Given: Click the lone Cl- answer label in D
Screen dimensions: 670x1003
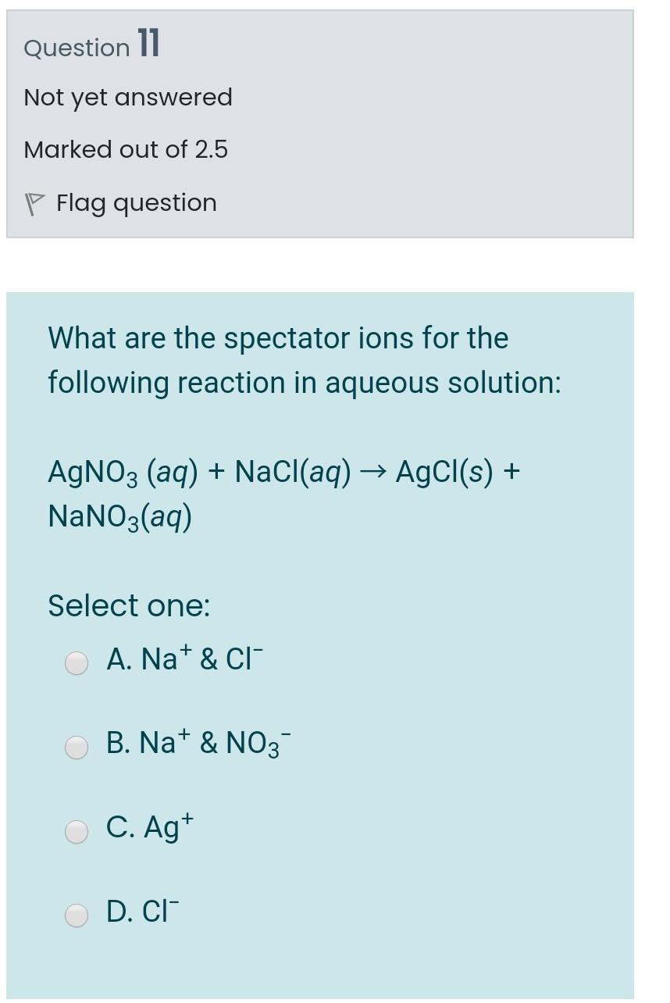Looking at the screenshot, I should tap(143, 912).
